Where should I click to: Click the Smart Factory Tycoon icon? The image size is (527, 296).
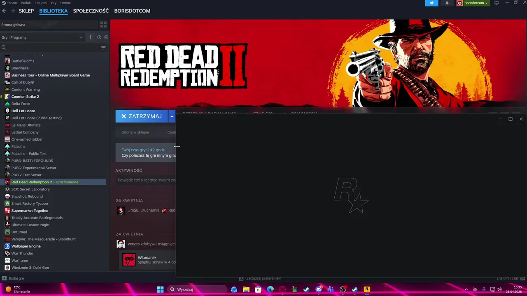click(x=7, y=203)
